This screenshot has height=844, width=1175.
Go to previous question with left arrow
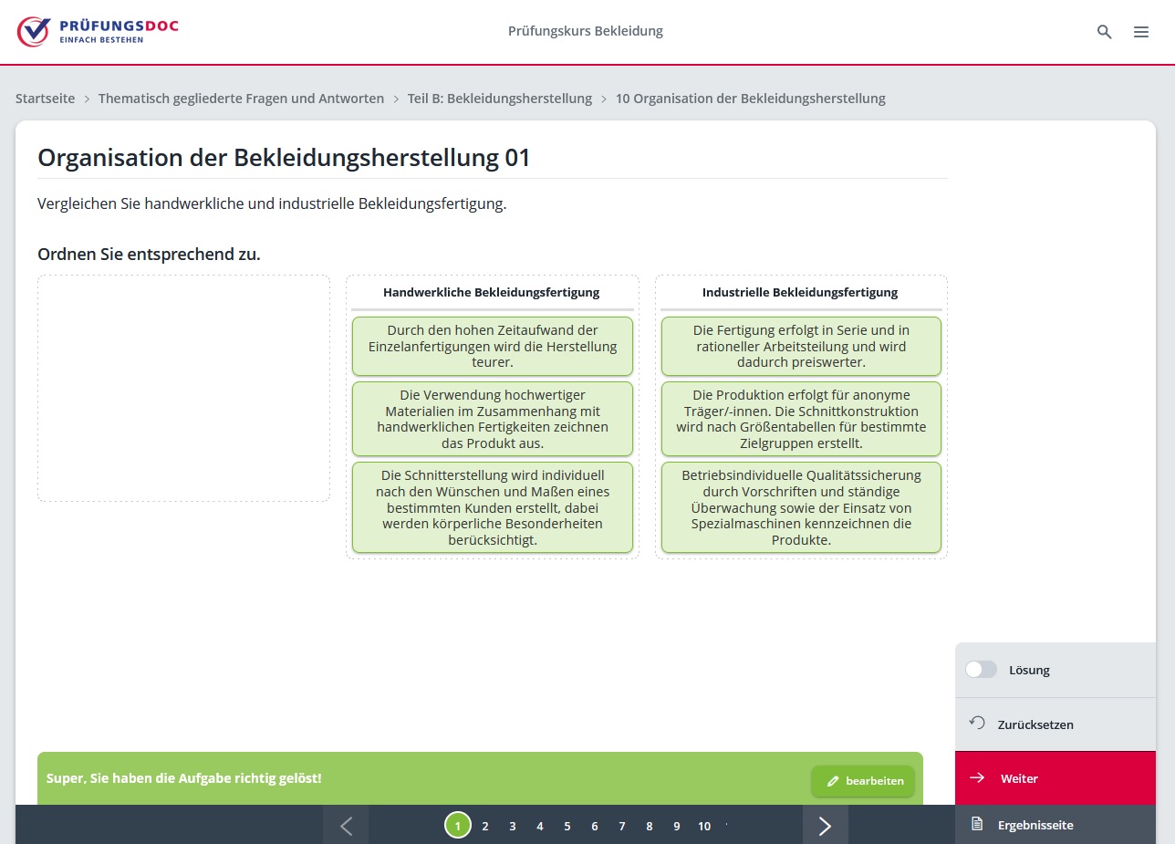(346, 826)
